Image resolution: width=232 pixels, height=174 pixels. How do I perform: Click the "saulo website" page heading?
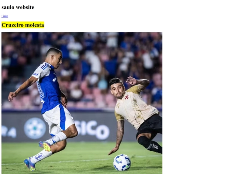[18, 7]
